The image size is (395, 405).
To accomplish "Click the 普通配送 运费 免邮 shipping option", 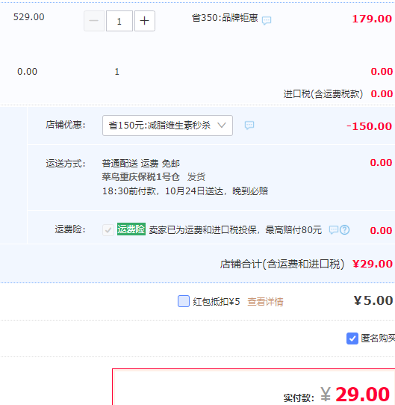I will coord(140,164).
